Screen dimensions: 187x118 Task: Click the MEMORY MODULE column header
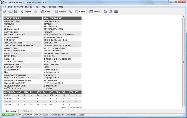[23, 18]
